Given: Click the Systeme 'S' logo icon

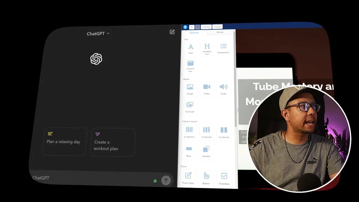Looking at the screenshot, I should pyautogui.click(x=185, y=27).
